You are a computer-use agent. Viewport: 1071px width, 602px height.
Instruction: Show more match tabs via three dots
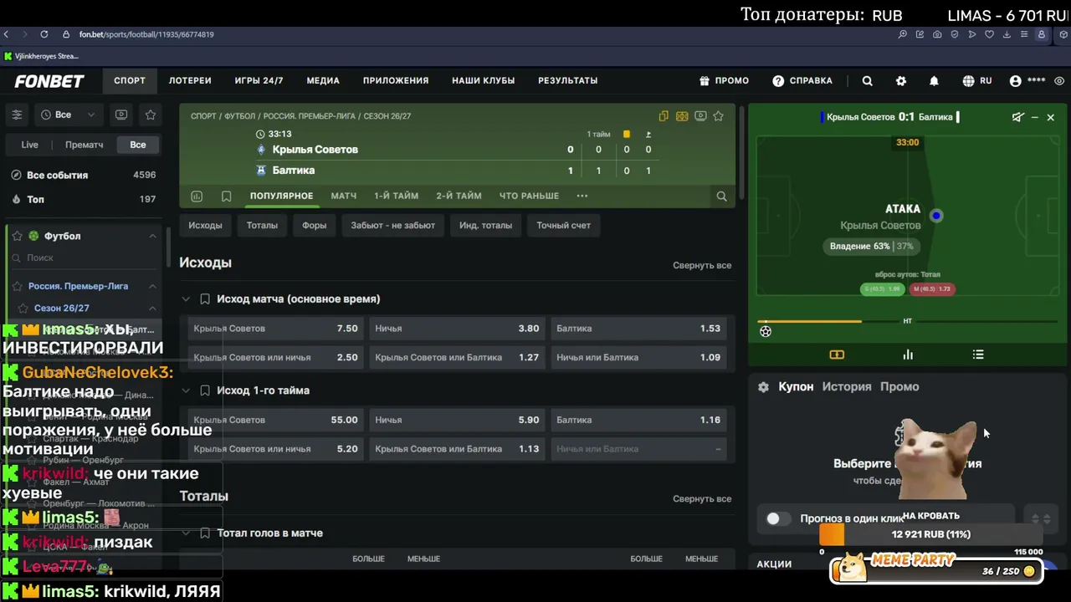point(582,196)
